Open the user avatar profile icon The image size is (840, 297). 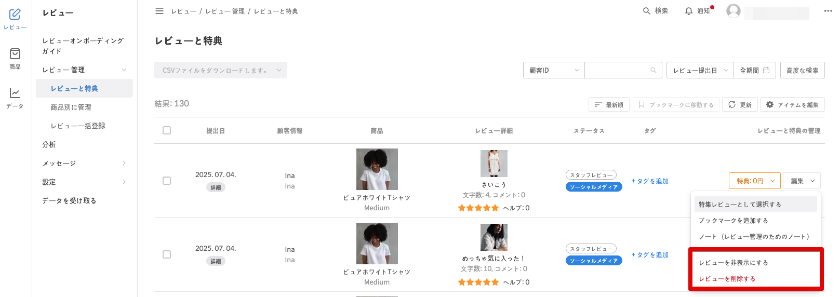tap(733, 11)
